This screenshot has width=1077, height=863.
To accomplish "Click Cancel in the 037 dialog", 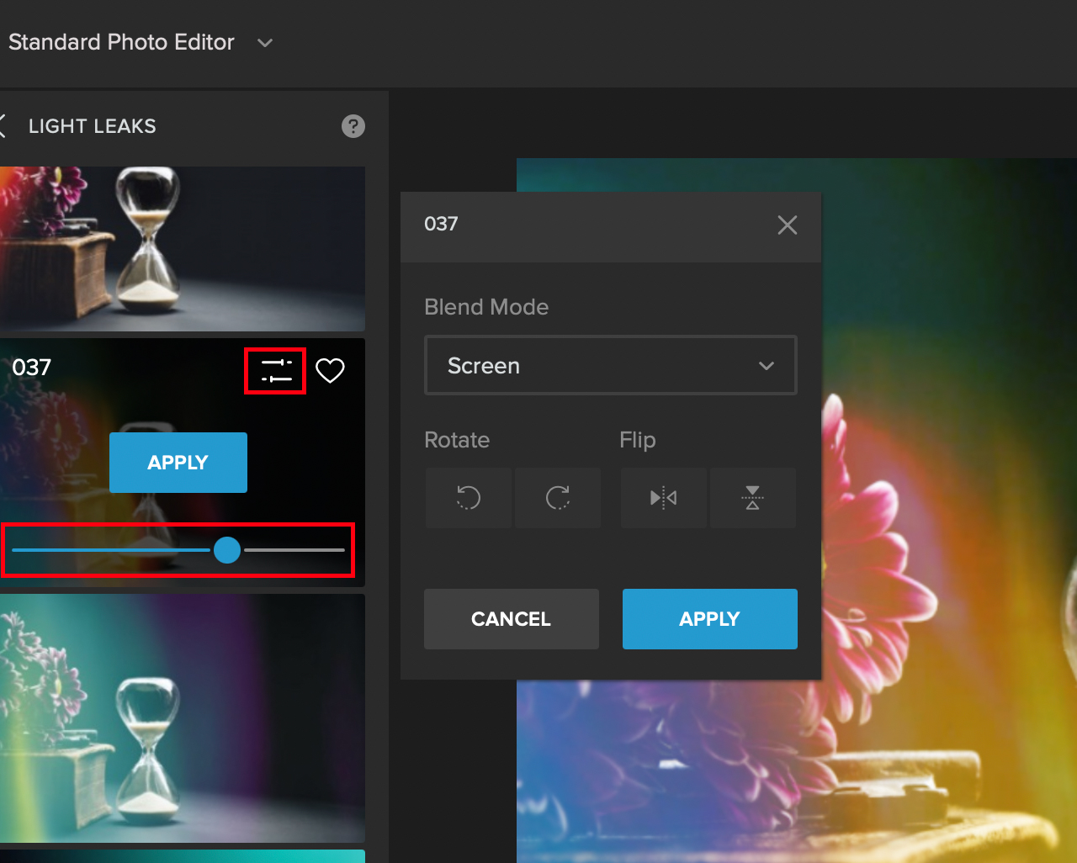I will (512, 619).
